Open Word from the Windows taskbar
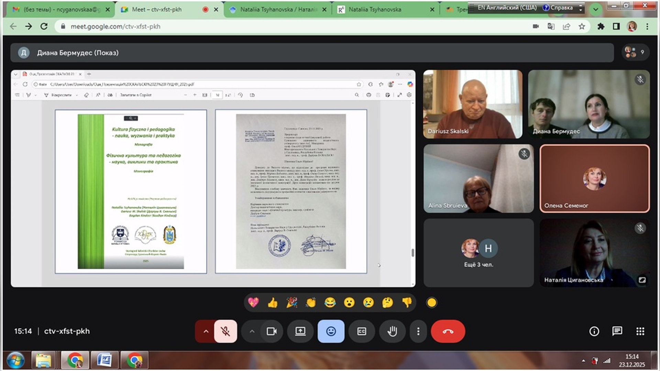 click(x=104, y=360)
